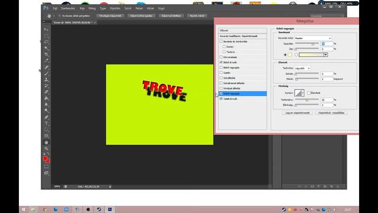Viewport: 378px width, 213px height.
Task: Open the glow gradient picker arrow
Action: [325, 55]
